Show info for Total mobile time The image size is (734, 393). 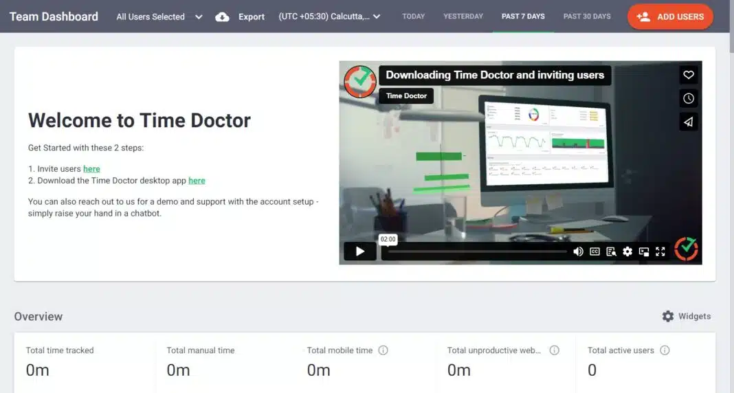point(383,350)
